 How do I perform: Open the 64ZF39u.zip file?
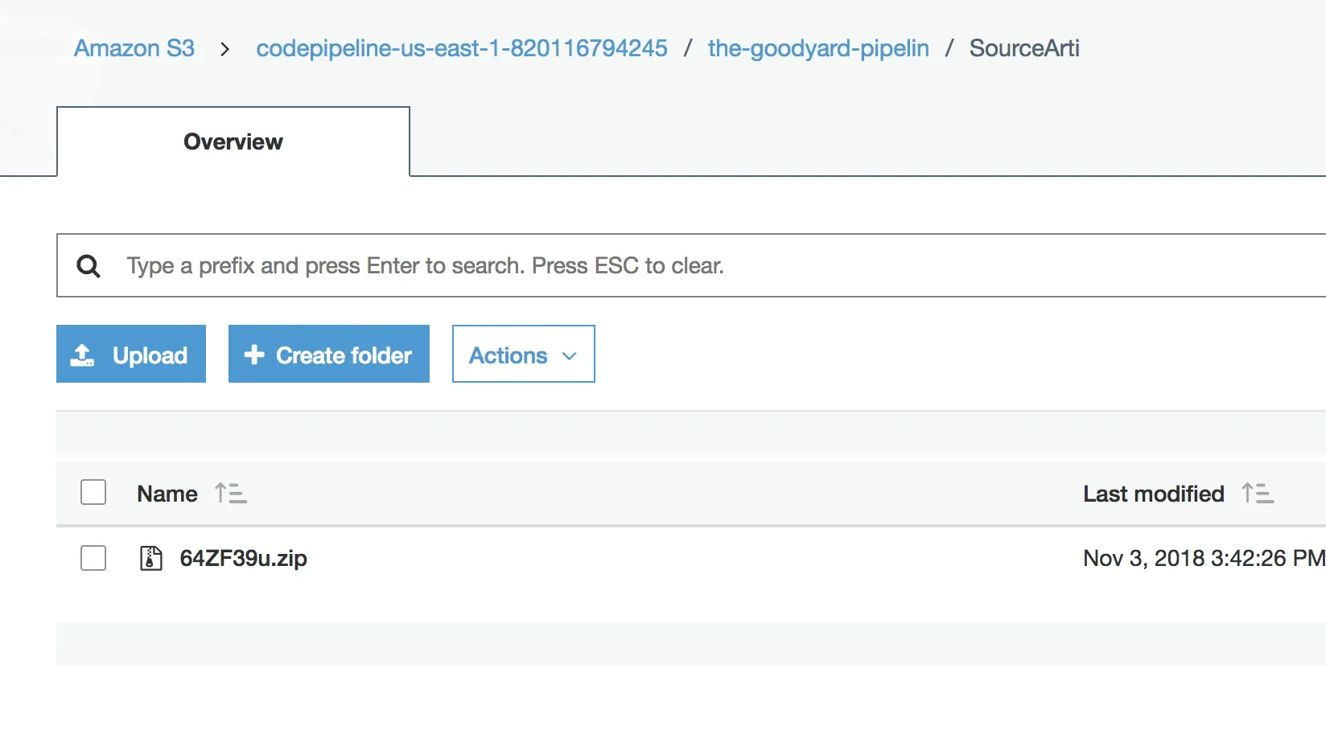(243, 558)
